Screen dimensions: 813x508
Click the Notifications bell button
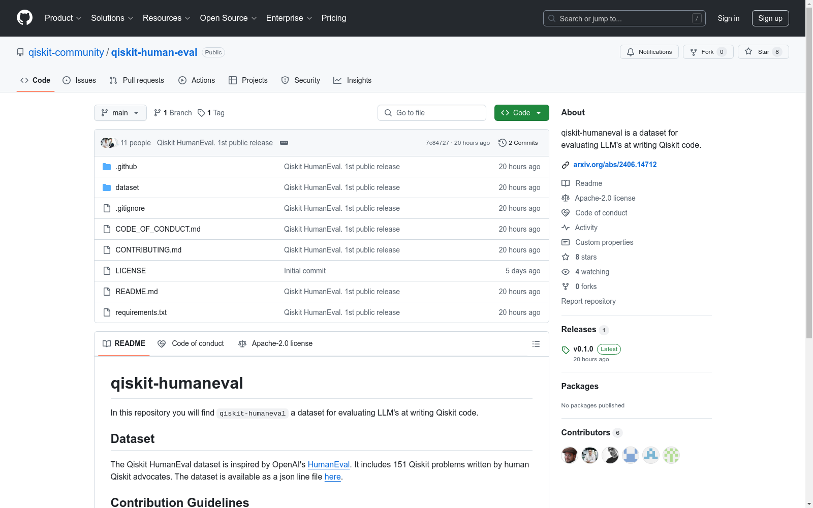[x=649, y=52]
